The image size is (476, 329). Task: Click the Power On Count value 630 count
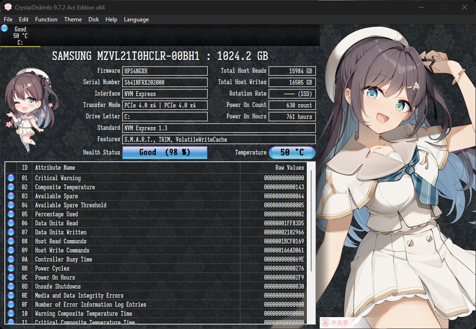click(x=292, y=105)
